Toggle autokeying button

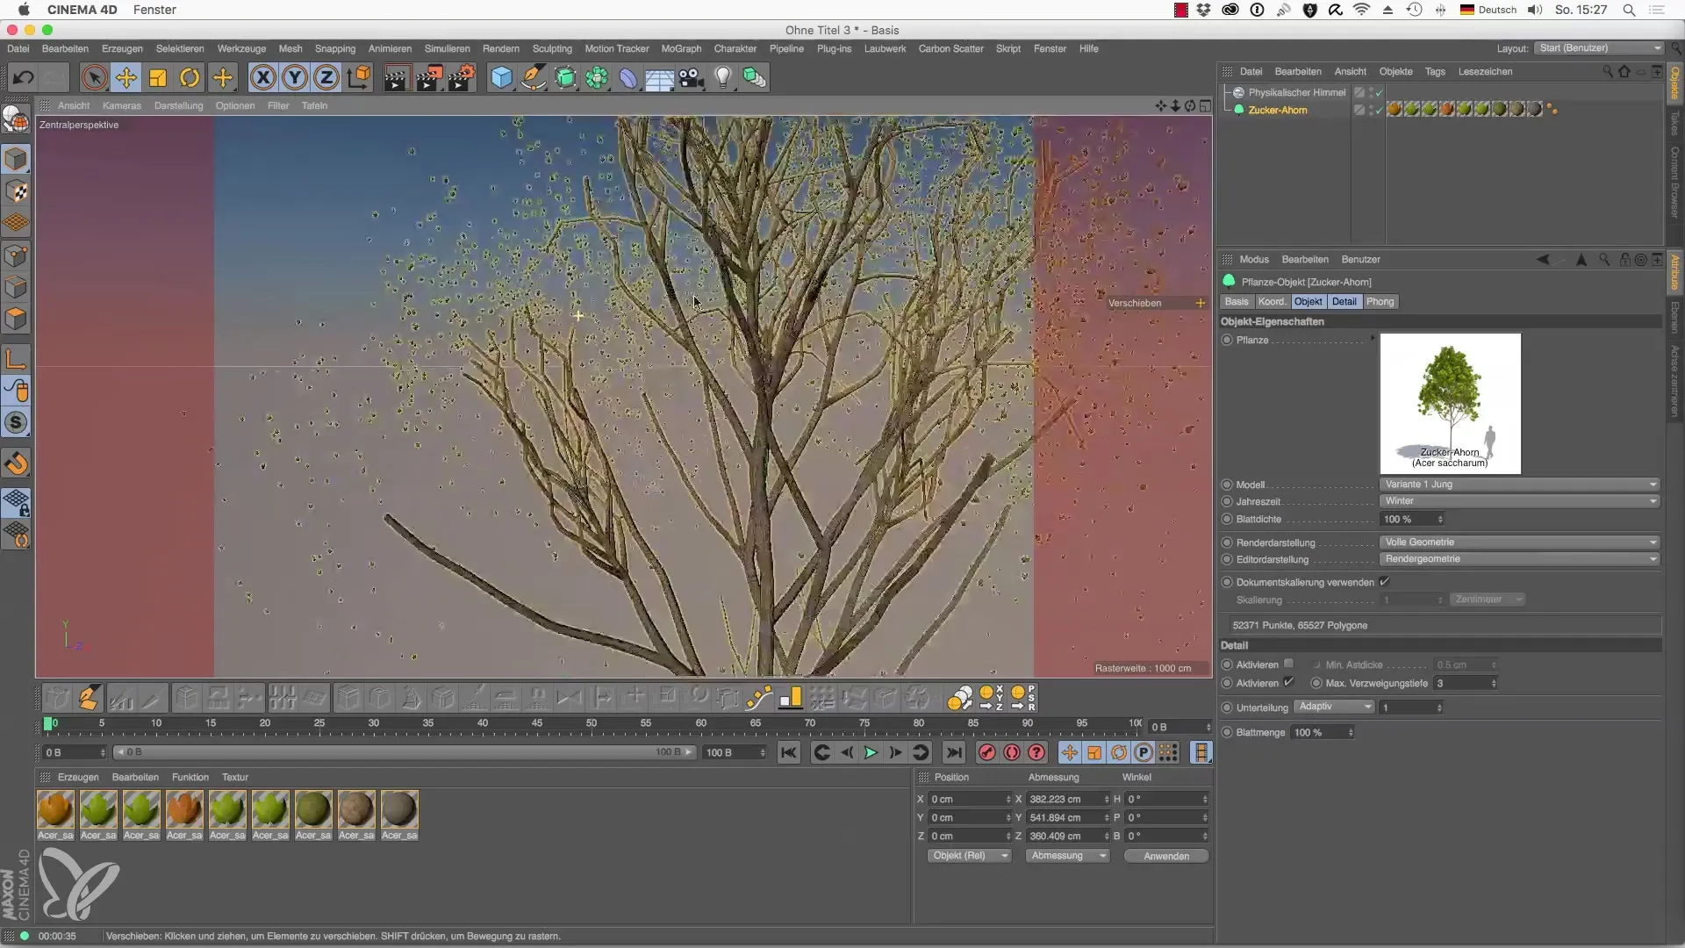pos(1012,752)
